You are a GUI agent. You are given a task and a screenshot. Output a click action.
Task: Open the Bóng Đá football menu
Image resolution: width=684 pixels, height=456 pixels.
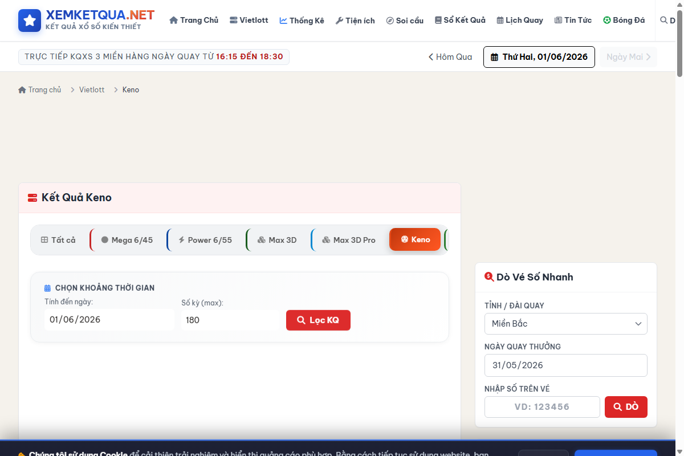pos(624,20)
